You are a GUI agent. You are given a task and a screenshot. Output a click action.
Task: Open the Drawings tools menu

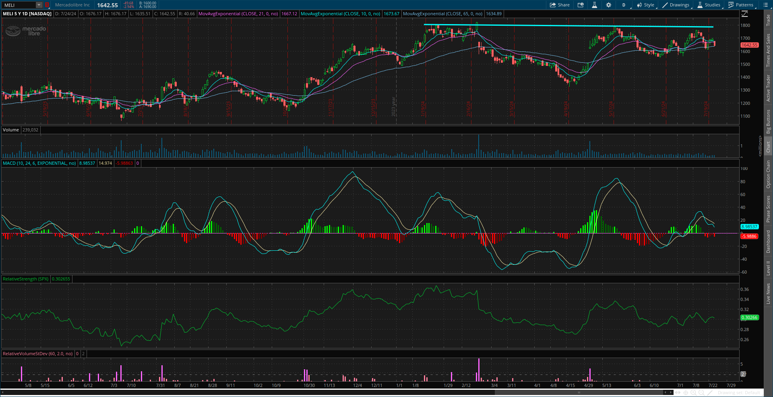[676, 5]
